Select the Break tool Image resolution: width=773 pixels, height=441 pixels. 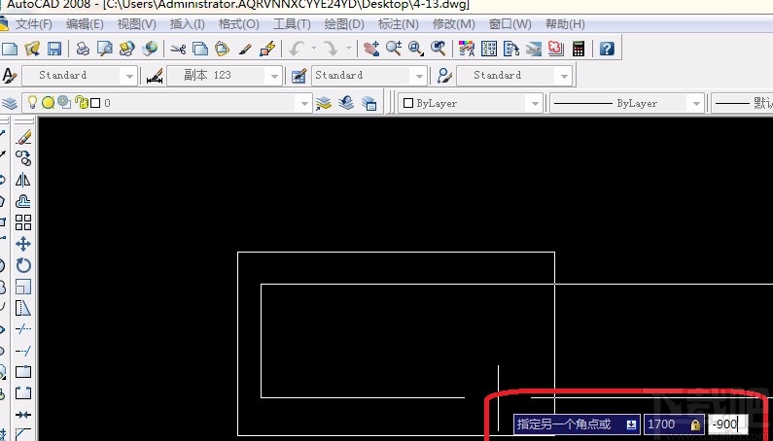(23, 393)
